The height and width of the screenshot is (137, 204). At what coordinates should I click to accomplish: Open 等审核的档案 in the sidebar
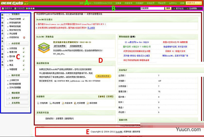(15, 27)
